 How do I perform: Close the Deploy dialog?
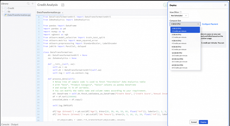[225, 5]
